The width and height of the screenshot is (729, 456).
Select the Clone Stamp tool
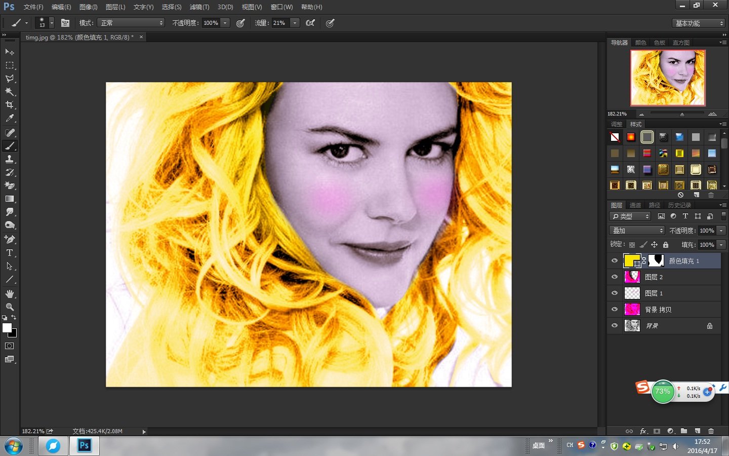[x=9, y=160]
